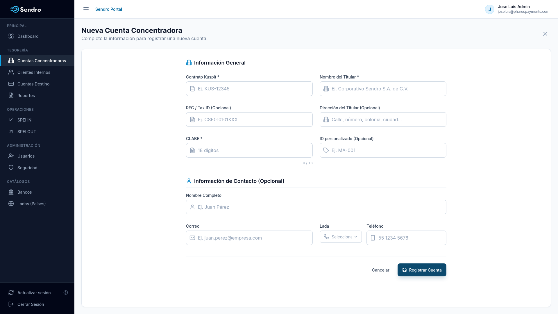This screenshot has width=558, height=314.
Task: Click the SPEI OUT arrow icon
Action: 11,131
